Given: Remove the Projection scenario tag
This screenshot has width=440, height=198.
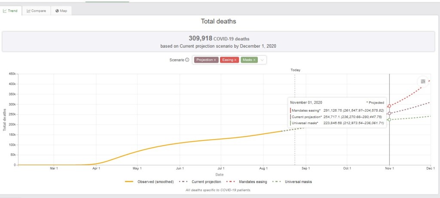Looking at the screenshot, I should coord(215,60).
